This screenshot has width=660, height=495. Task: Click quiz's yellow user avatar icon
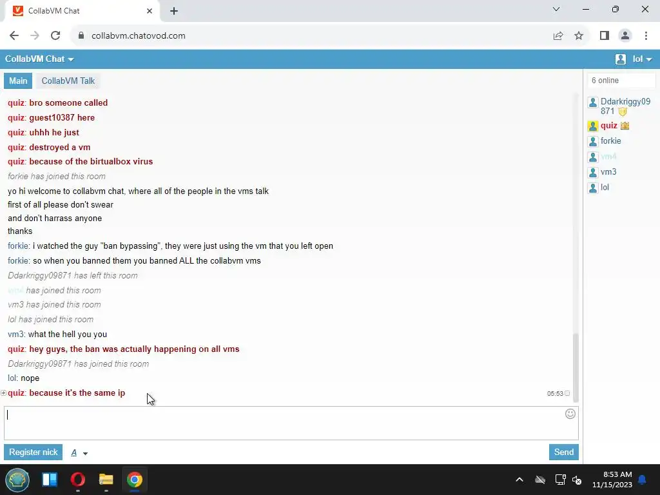pyautogui.click(x=593, y=126)
